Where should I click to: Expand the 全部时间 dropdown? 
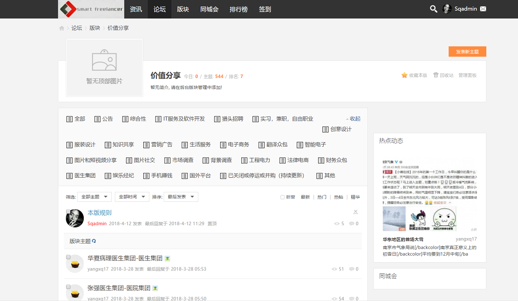[x=132, y=197]
